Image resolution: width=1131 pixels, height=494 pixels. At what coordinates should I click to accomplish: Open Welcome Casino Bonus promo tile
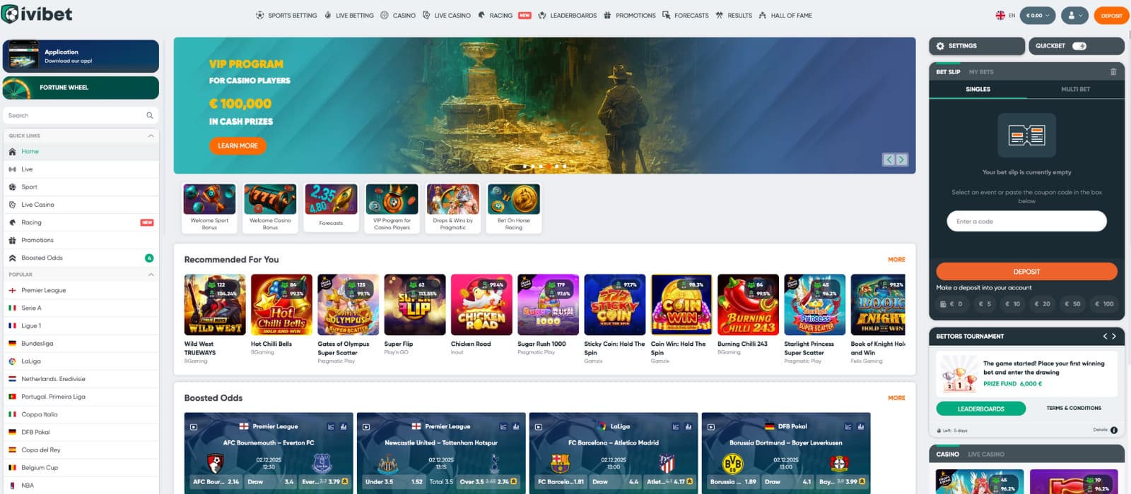pyautogui.click(x=270, y=208)
